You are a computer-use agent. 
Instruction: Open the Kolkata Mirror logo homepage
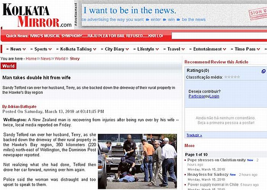click(x=37, y=15)
